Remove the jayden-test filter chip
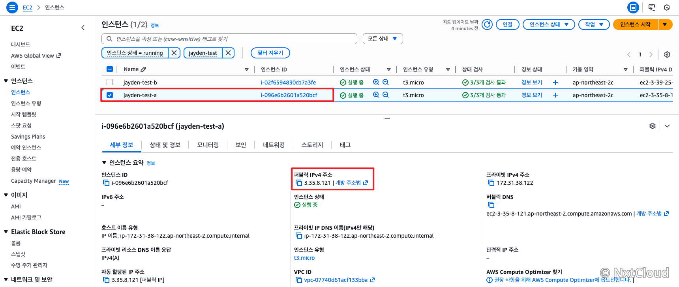This screenshot has height=287, width=679. (228, 53)
